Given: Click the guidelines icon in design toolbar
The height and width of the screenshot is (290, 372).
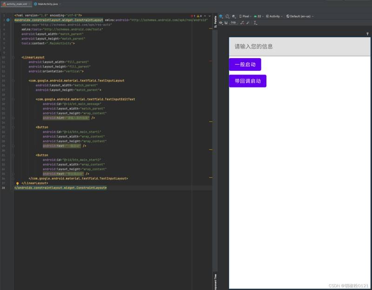Looking at the screenshot, I should click(x=255, y=22).
